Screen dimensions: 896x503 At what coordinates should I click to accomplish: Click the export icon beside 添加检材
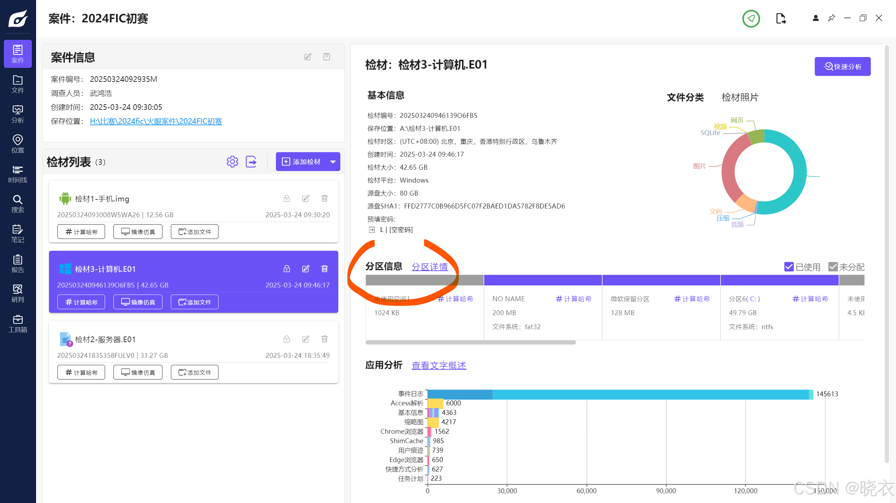(251, 162)
